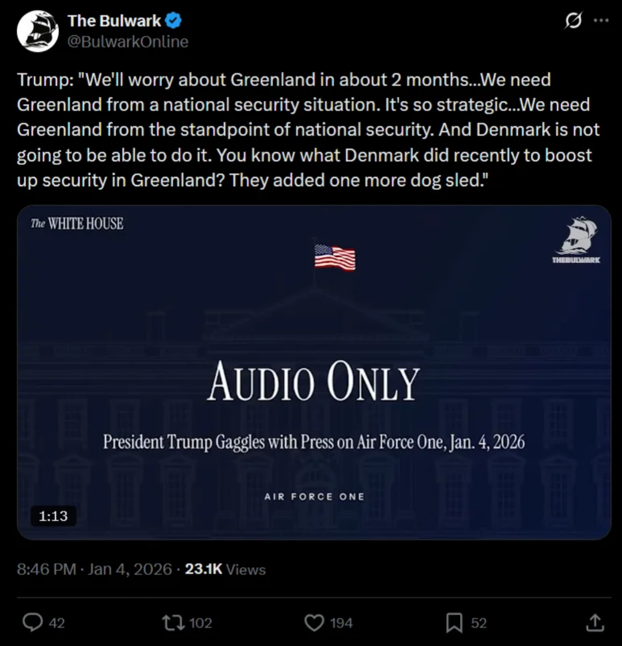This screenshot has width=622, height=646.
Task: Click the share upload icon
Action: 595,622
